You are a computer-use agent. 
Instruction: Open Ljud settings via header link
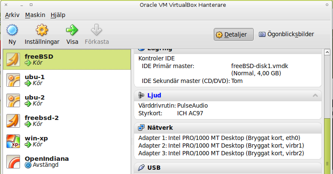[x=154, y=95]
